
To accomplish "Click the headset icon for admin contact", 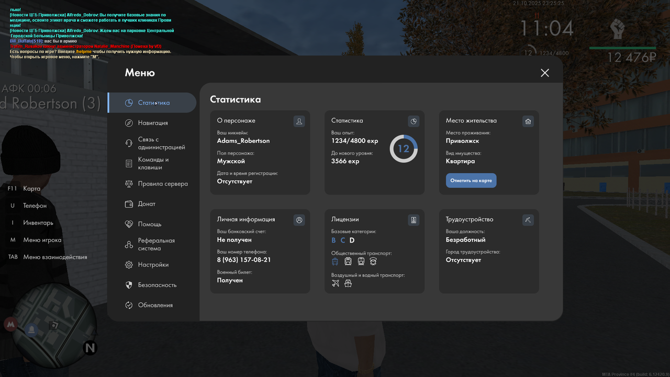I will [x=129, y=143].
